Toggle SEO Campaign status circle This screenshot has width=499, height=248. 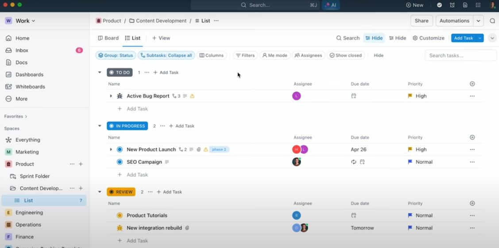pos(120,162)
